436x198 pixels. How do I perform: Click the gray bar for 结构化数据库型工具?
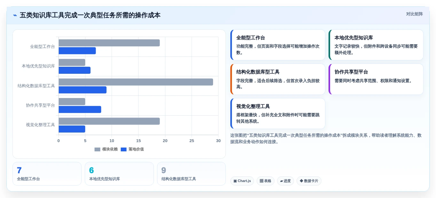(136, 82)
